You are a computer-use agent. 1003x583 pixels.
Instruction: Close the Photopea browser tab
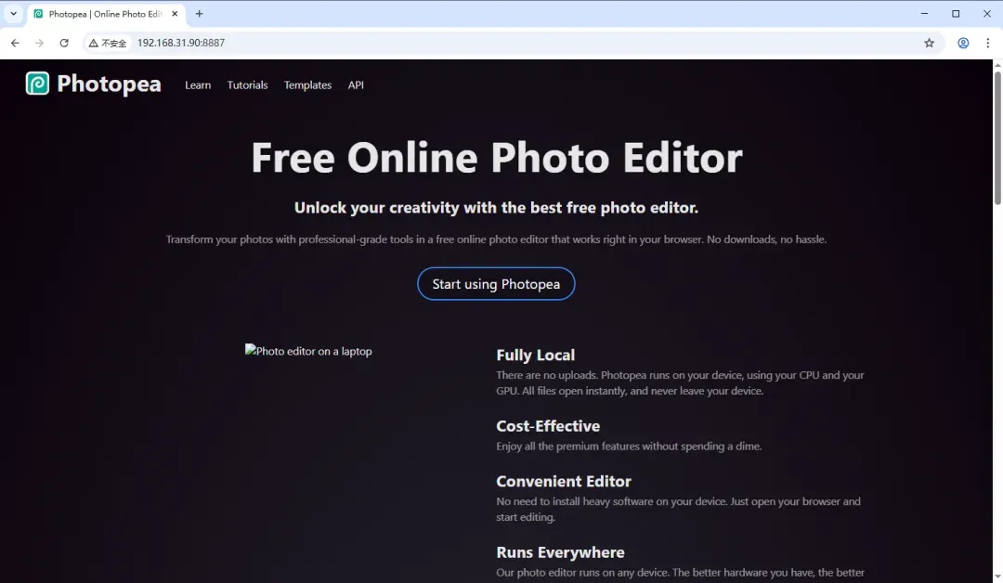click(x=175, y=13)
